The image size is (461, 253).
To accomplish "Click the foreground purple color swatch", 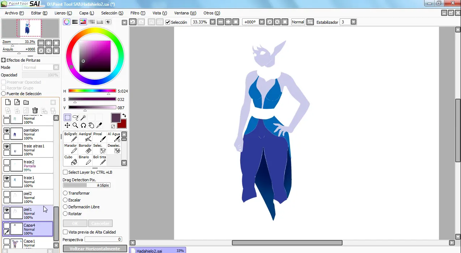I will (116, 118).
